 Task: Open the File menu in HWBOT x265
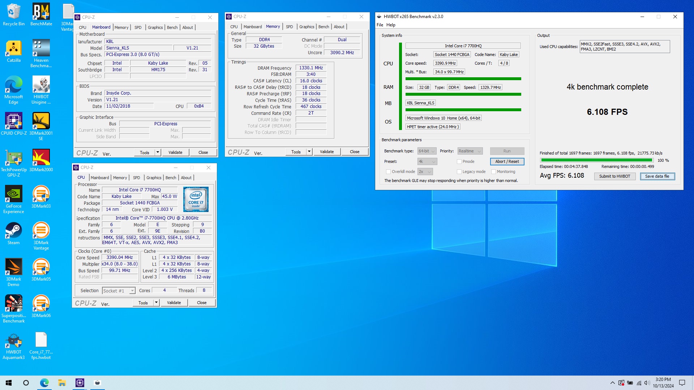tap(380, 25)
